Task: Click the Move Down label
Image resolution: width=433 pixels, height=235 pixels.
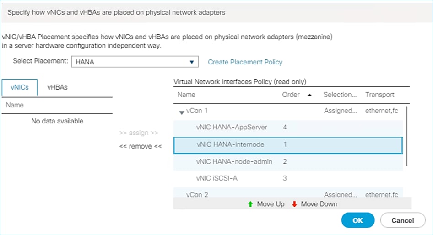Action: pyautogui.click(x=319, y=204)
